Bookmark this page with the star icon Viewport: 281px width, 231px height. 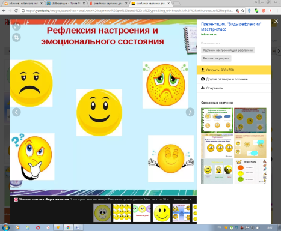point(242,11)
